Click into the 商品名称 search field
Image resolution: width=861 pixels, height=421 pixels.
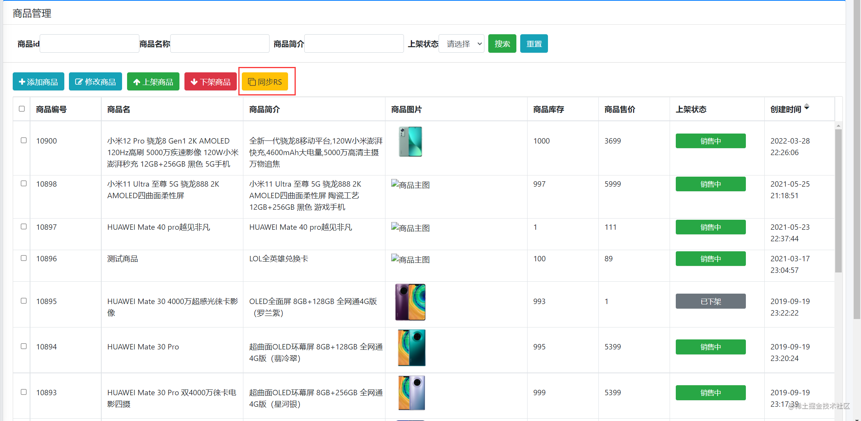tap(219, 44)
